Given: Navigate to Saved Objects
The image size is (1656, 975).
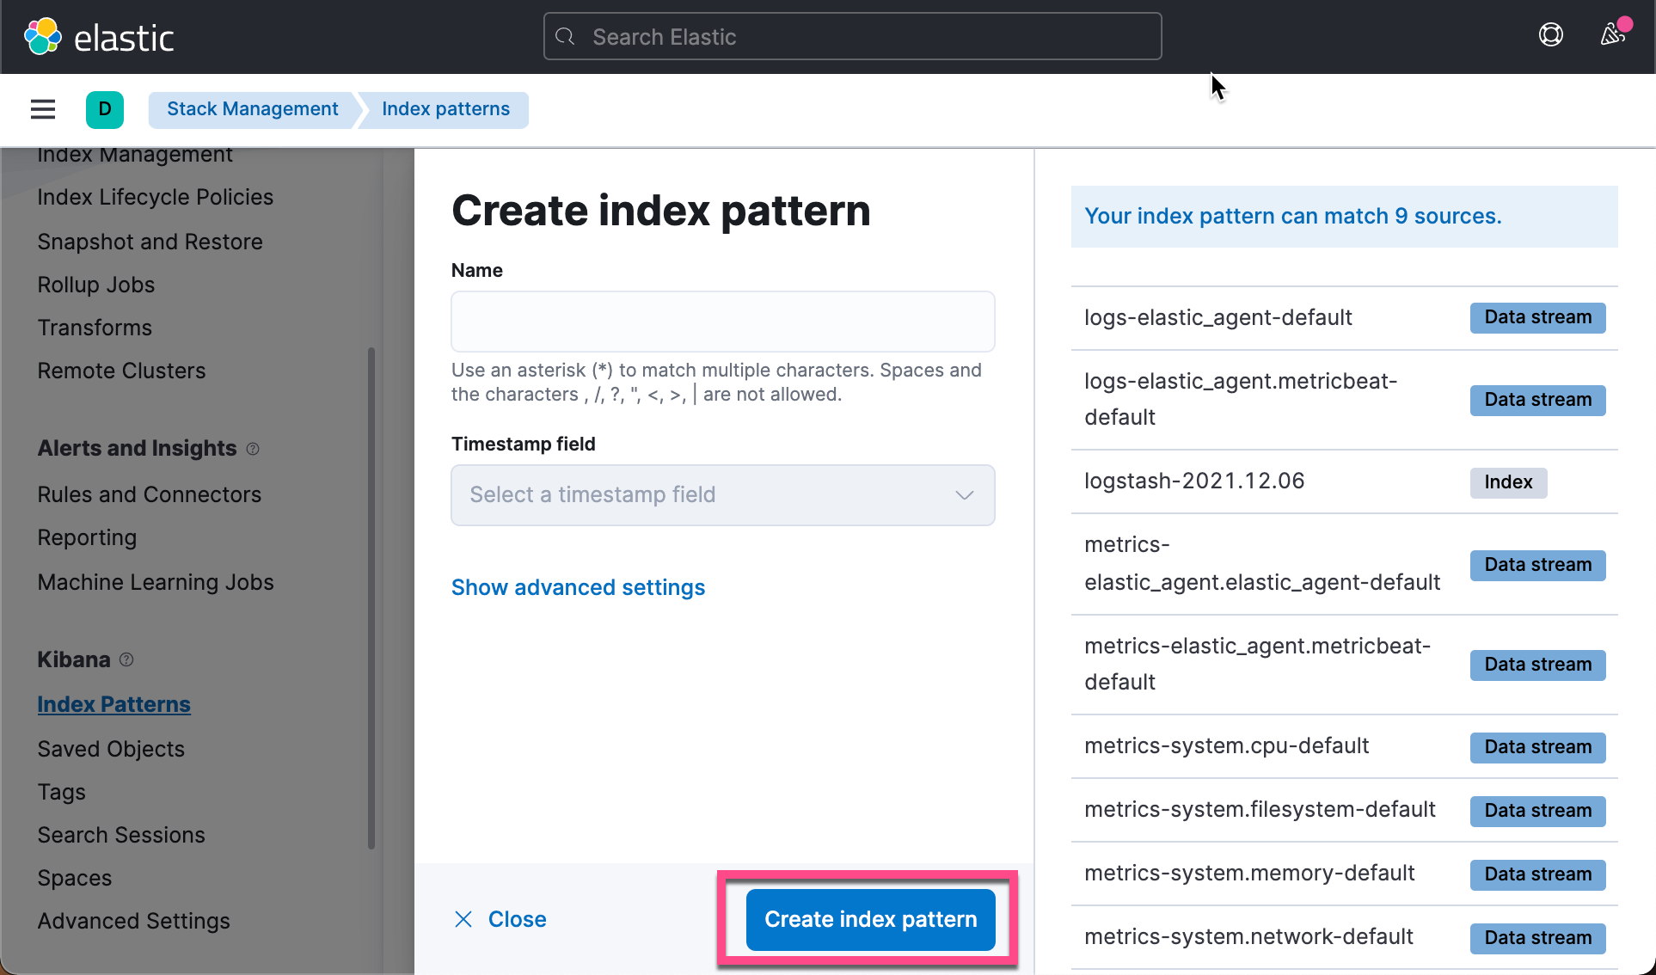Looking at the screenshot, I should tap(111, 749).
